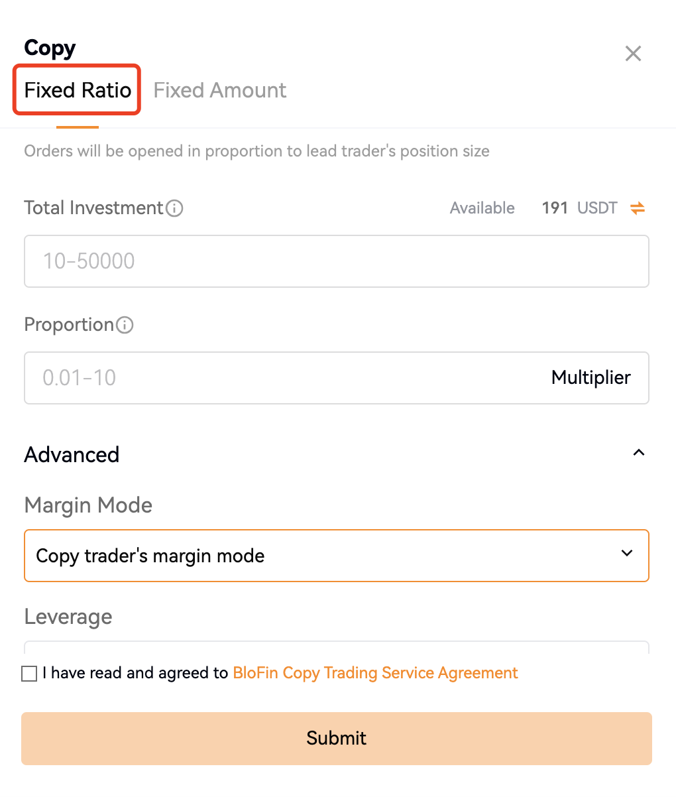Open BloFin Copy Trading Service Agreement link
676x797 pixels.
(x=375, y=673)
